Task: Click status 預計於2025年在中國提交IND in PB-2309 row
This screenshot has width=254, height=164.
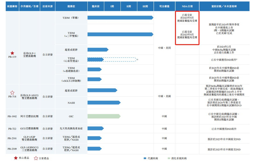Action: pyautogui.click(x=224, y=149)
